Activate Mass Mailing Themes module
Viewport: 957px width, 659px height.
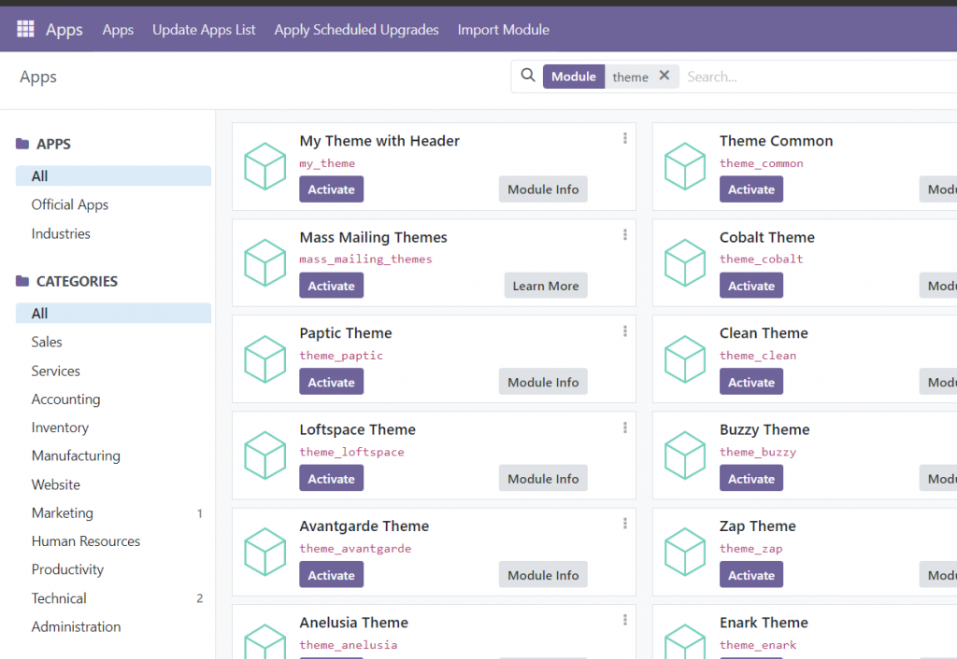click(332, 286)
